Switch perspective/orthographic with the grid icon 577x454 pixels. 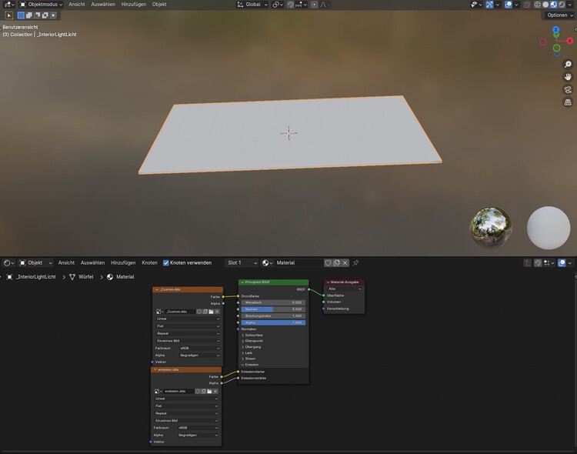(x=568, y=102)
